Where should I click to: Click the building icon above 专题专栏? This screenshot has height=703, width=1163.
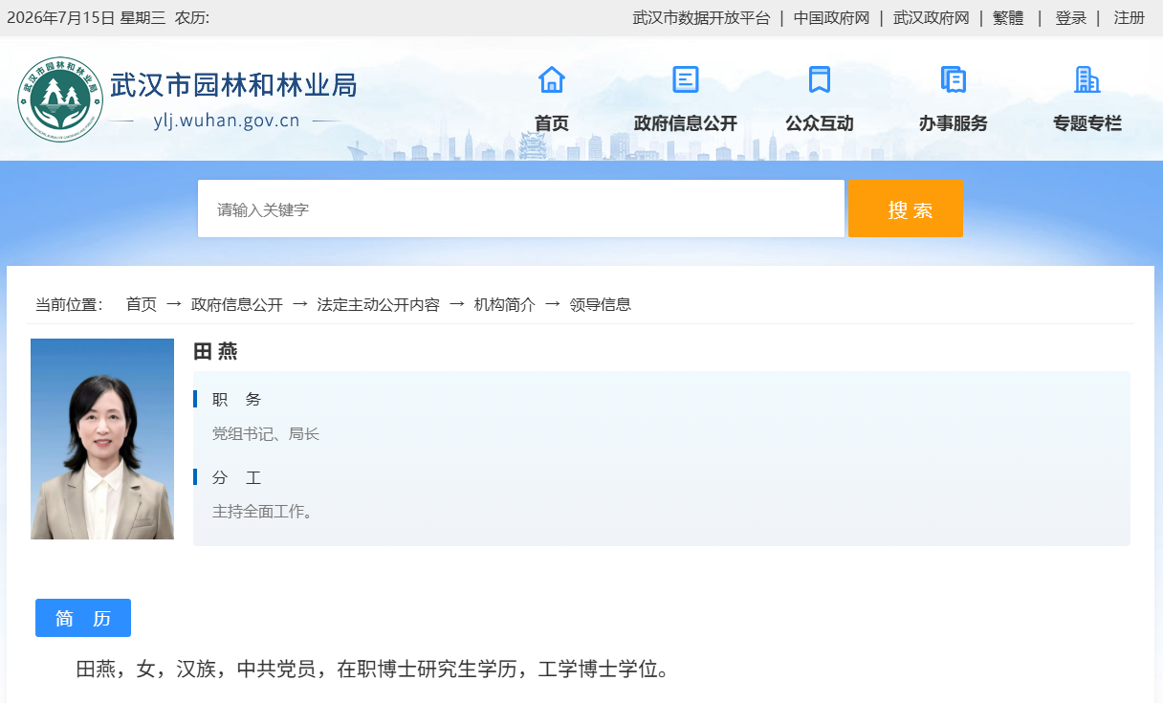click(x=1087, y=79)
